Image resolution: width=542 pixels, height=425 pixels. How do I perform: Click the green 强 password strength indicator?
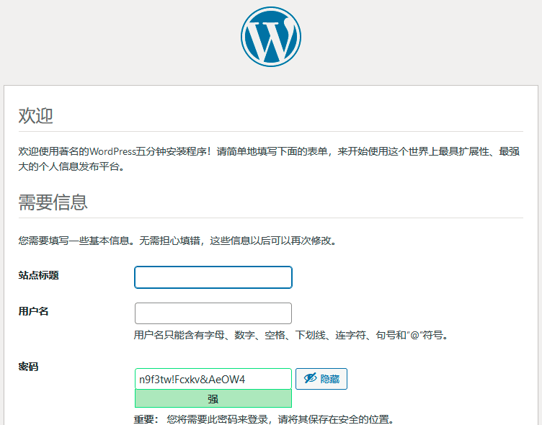point(213,399)
